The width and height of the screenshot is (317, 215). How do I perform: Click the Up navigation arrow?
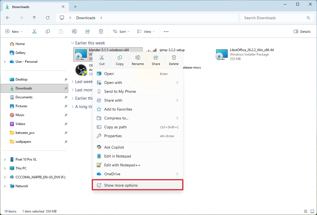click(34, 17)
